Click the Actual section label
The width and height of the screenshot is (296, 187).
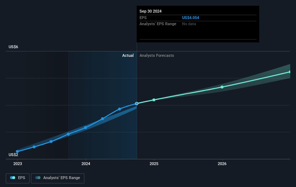click(128, 55)
